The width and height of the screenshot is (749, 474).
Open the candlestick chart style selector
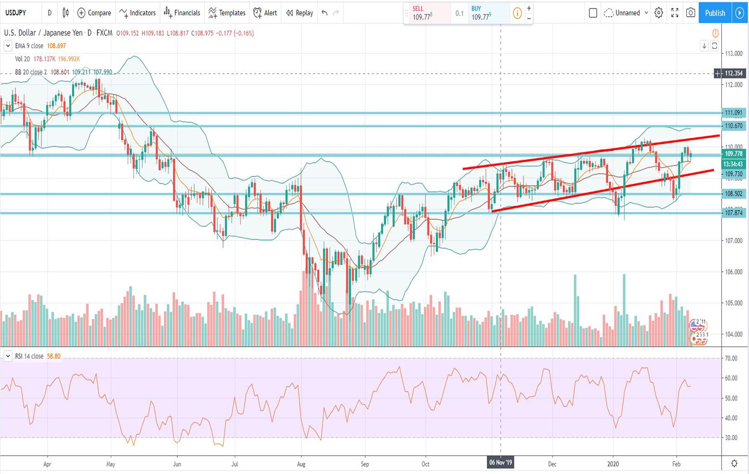click(x=66, y=13)
